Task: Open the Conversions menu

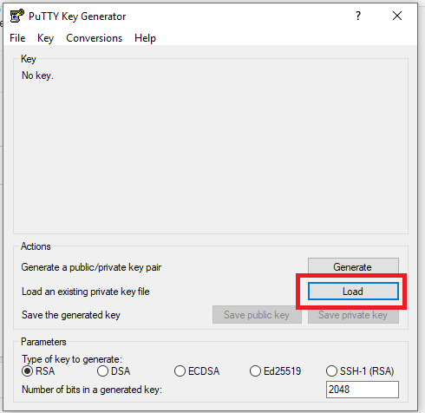Action: 95,38
